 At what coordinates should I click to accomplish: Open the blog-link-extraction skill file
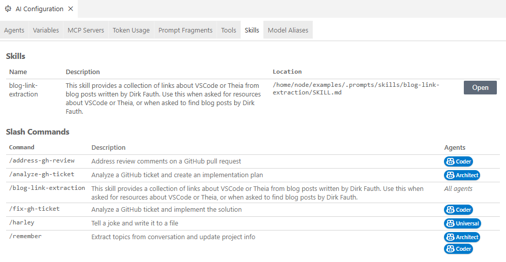(x=480, y=87)
